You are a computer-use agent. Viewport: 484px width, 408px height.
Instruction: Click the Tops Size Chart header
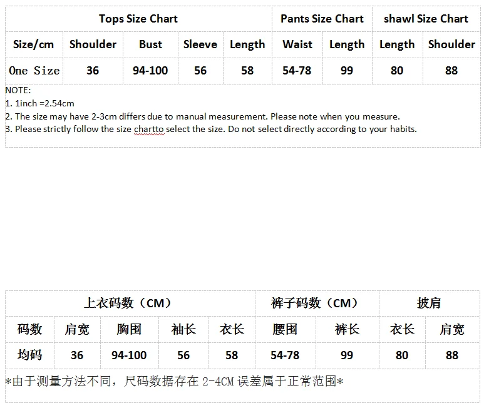(x=138, y=19)
